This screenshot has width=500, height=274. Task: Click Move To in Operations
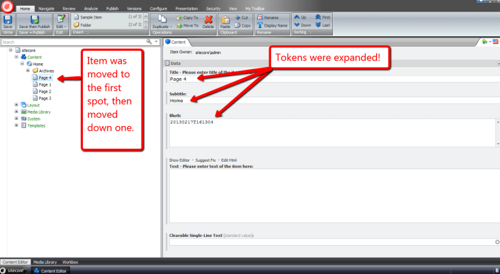point(188,25)
